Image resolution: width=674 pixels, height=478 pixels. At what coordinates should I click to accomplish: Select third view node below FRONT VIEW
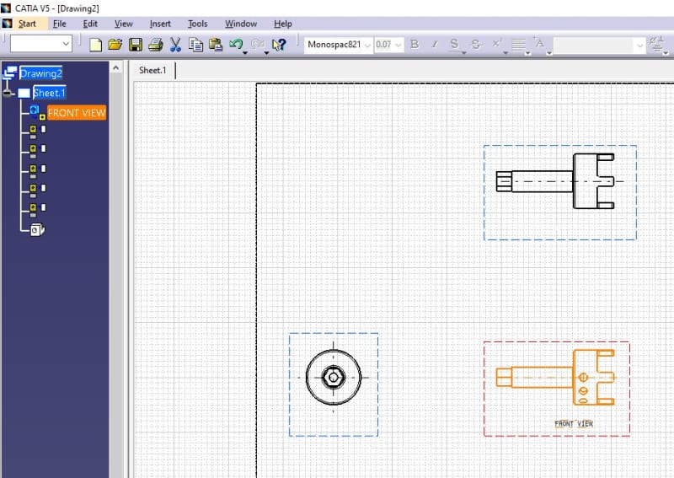(x=37, y=171)
